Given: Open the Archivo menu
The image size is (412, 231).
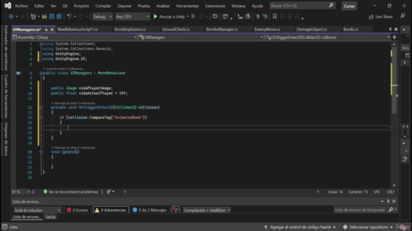Looking at the screenshot, I should pyautogui.click(x=21, y=6).
